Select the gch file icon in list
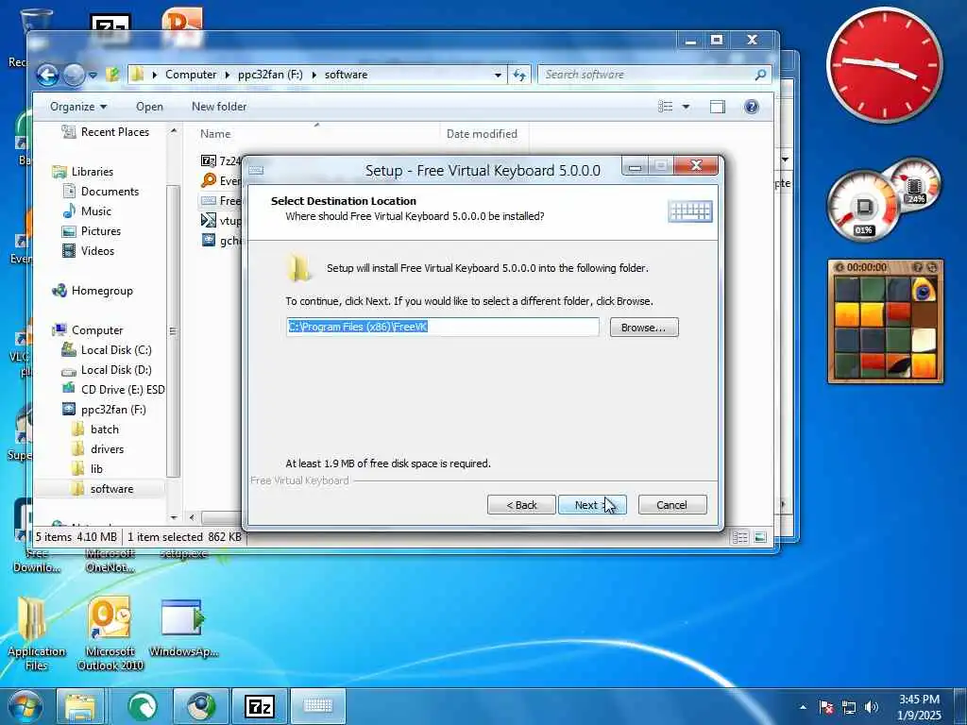The width and height of the screenshot is (967, 725). tap(209, 240)
